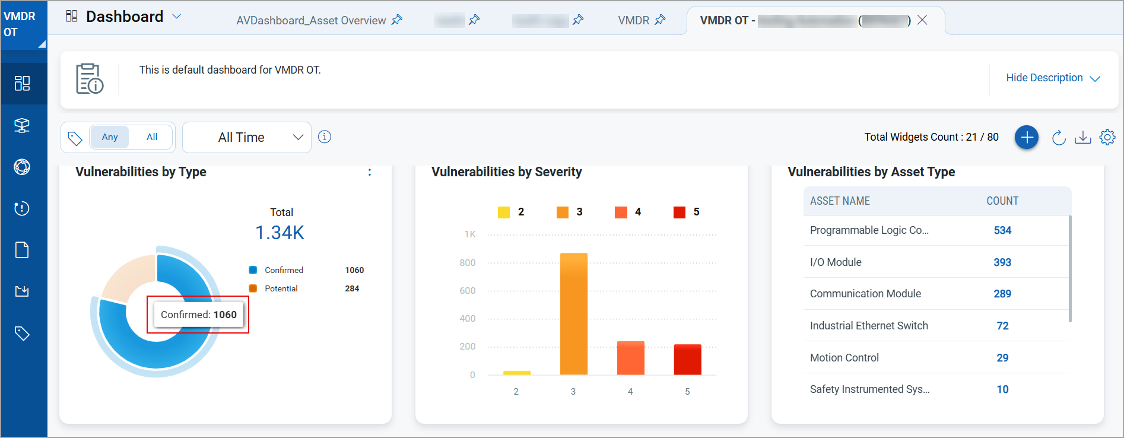Sort by ASSET NAME column header
Viewport: 1124px width, 438px height.
(840, 201)
